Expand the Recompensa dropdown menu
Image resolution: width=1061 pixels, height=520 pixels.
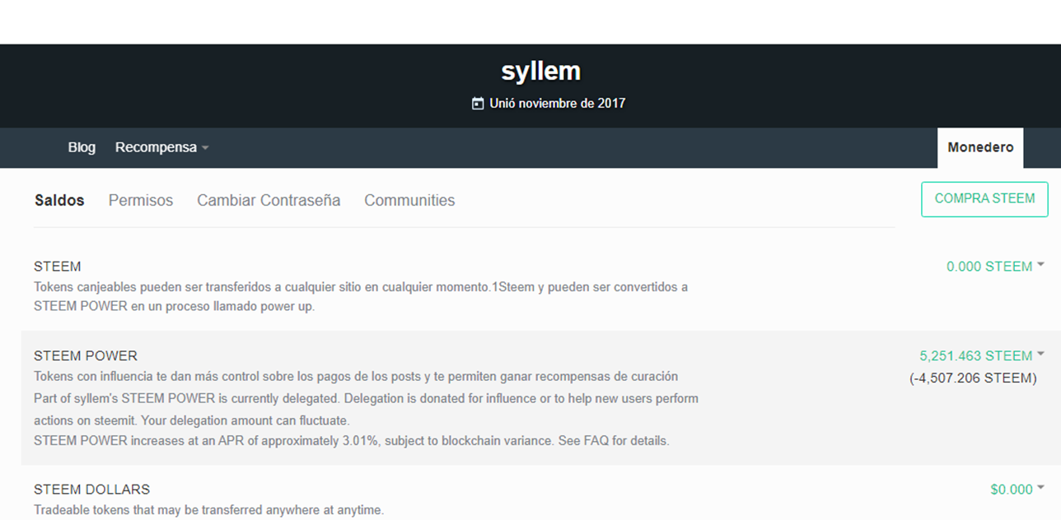pos(161,147)
